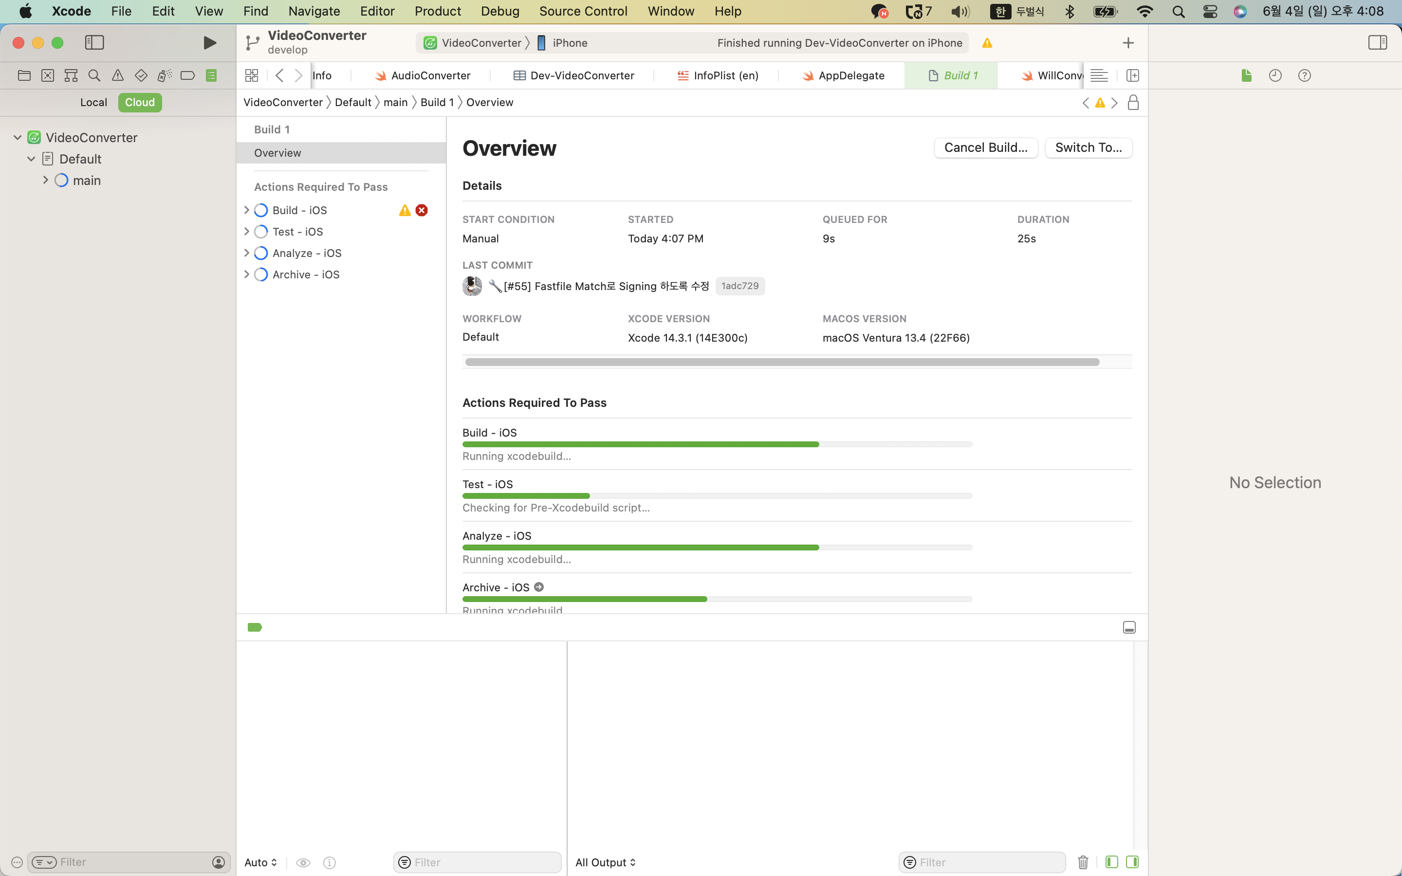Open the Find navigator magnifier icon
Viewport: 1402px width, 876px height.
pyautogui.click(x=94, y=75)
